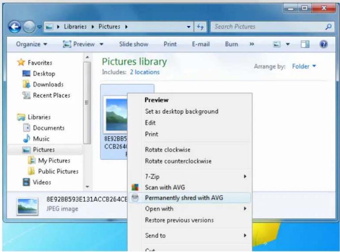Screen dimensions: 340x252
Task: Click the navigation pane scroll down arrow
Action: pyautogui.click(x=87, y=186)
